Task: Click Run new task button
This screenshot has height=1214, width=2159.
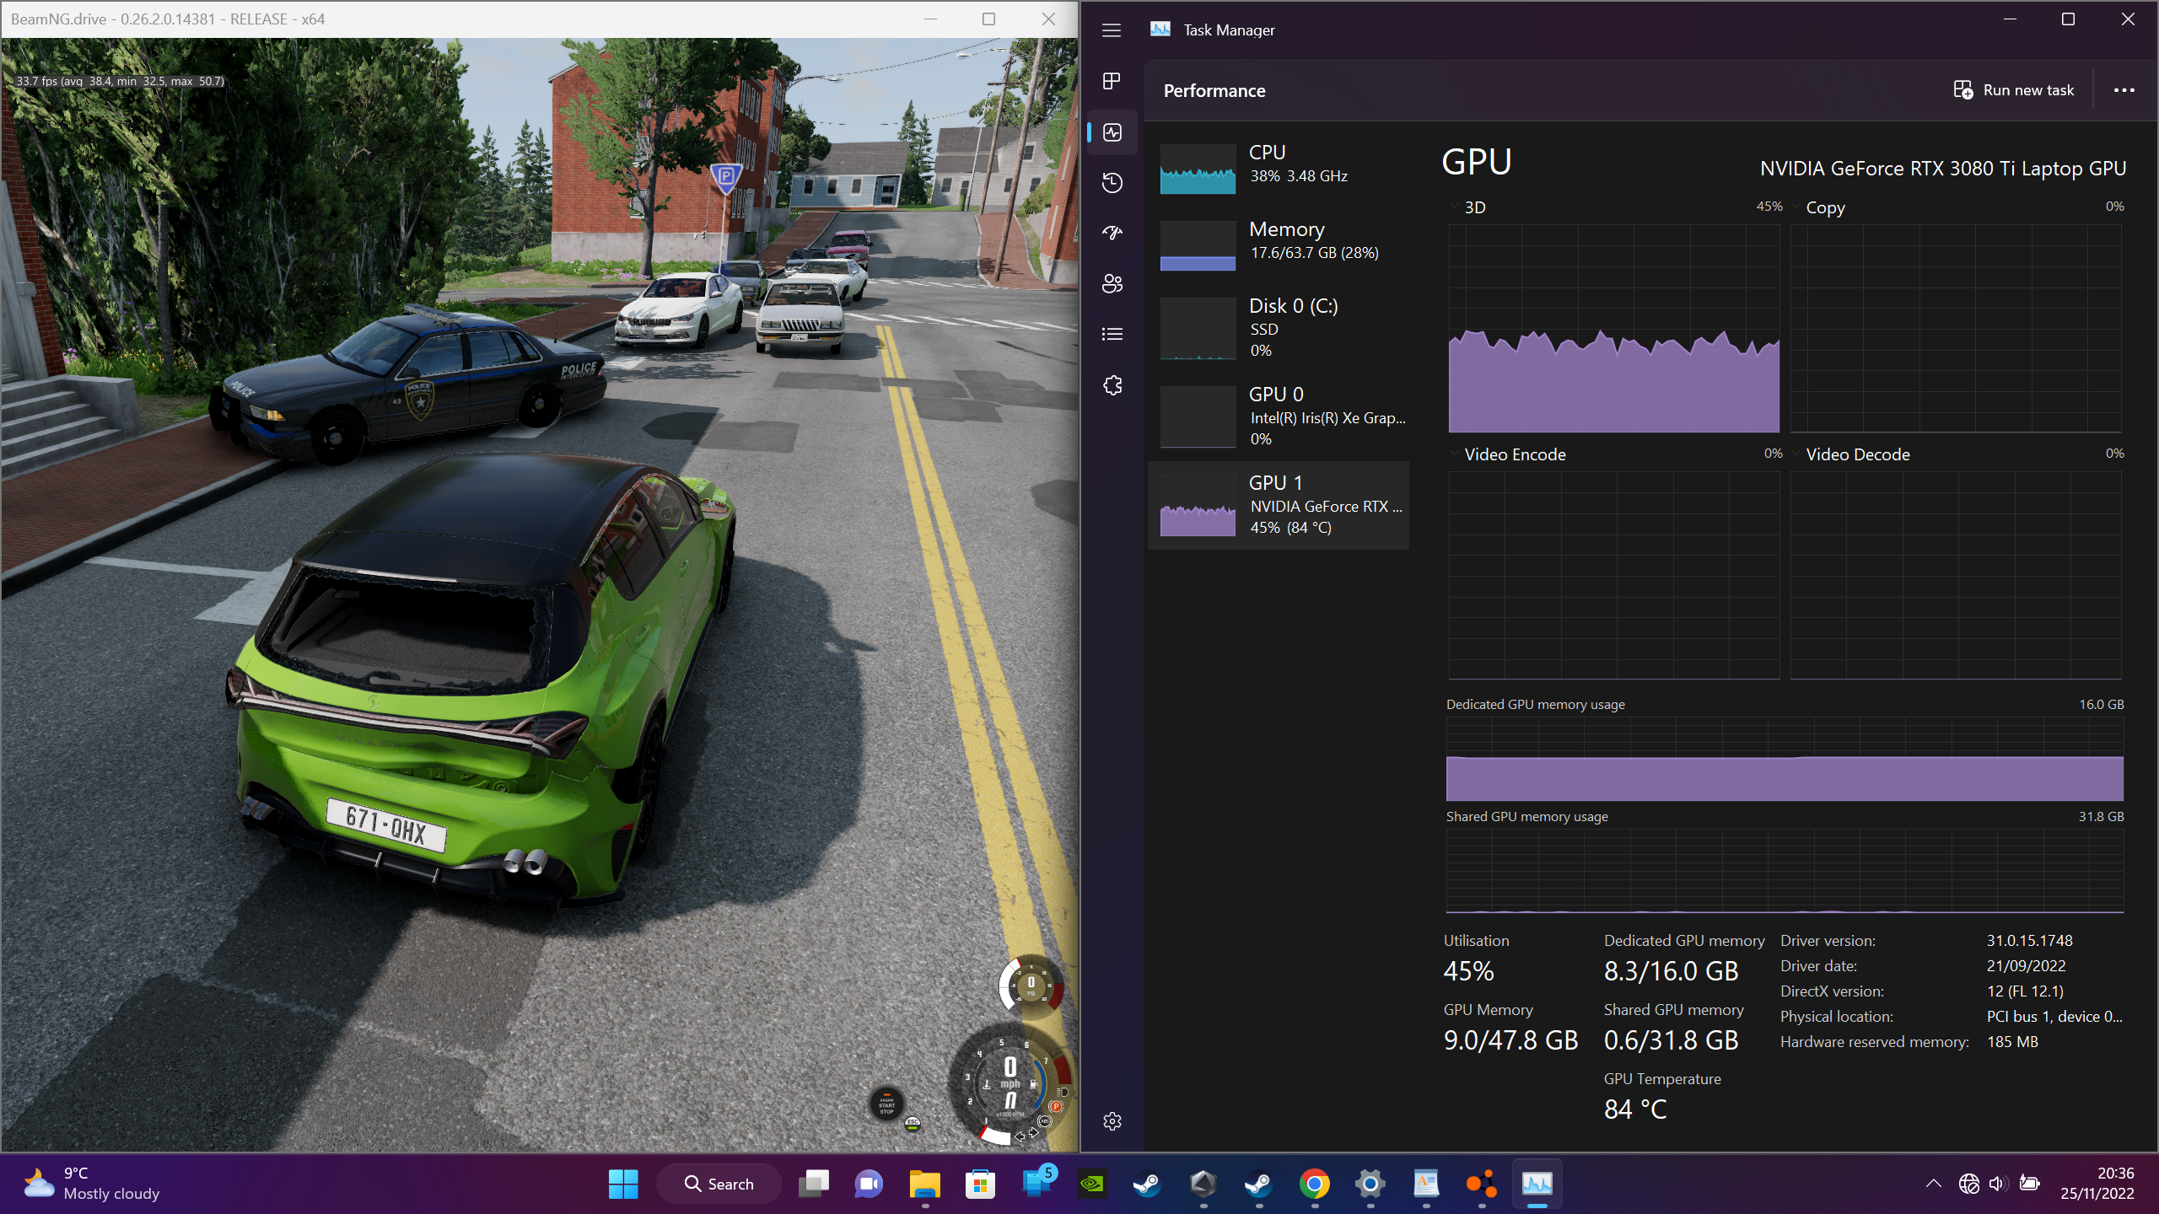Action: (2014, 90)
